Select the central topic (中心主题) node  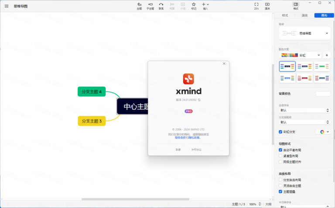pyautogui.click(x=133, y=106)
